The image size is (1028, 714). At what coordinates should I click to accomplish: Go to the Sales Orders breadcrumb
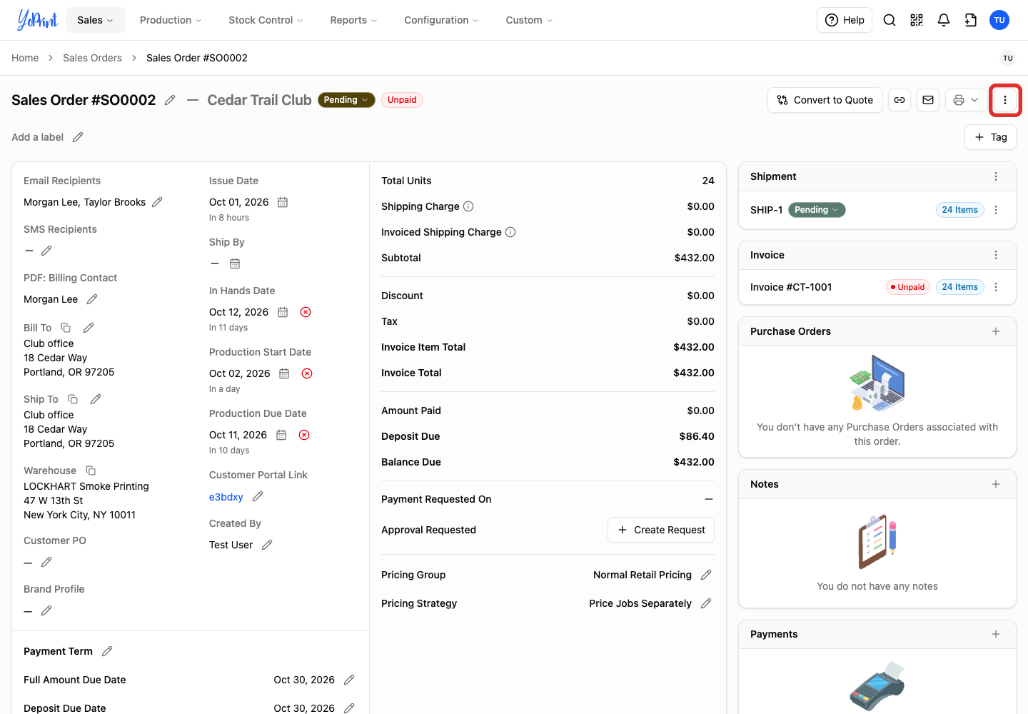(92, 58)
